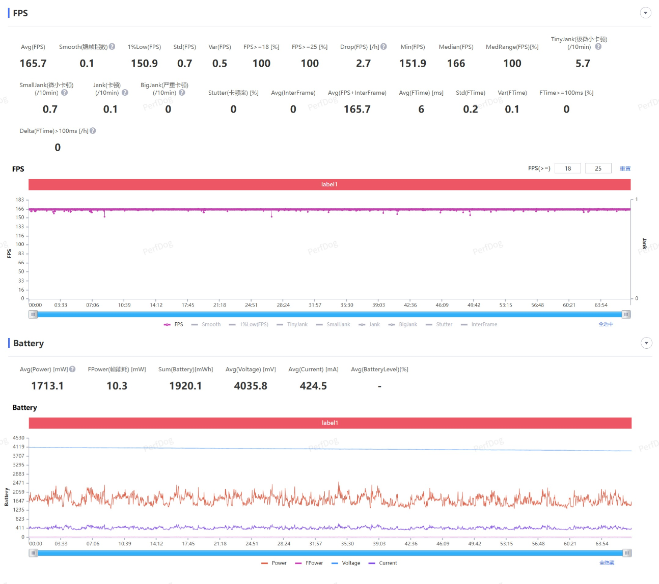Enable Smooth series in FPS legend

point(206,324)
